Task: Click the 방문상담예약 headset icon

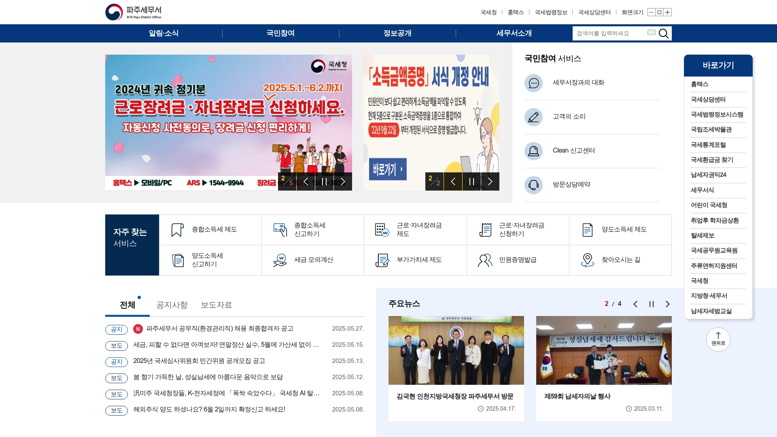Action: [x=533, y=185]
